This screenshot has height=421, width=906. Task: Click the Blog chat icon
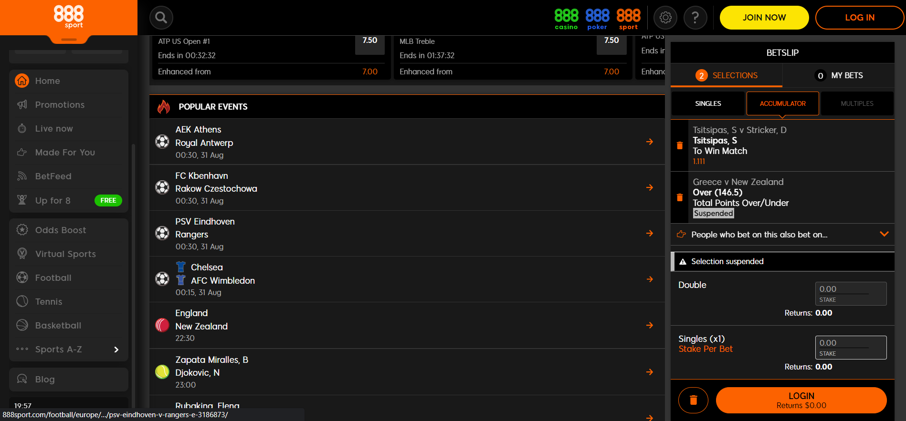22,379
